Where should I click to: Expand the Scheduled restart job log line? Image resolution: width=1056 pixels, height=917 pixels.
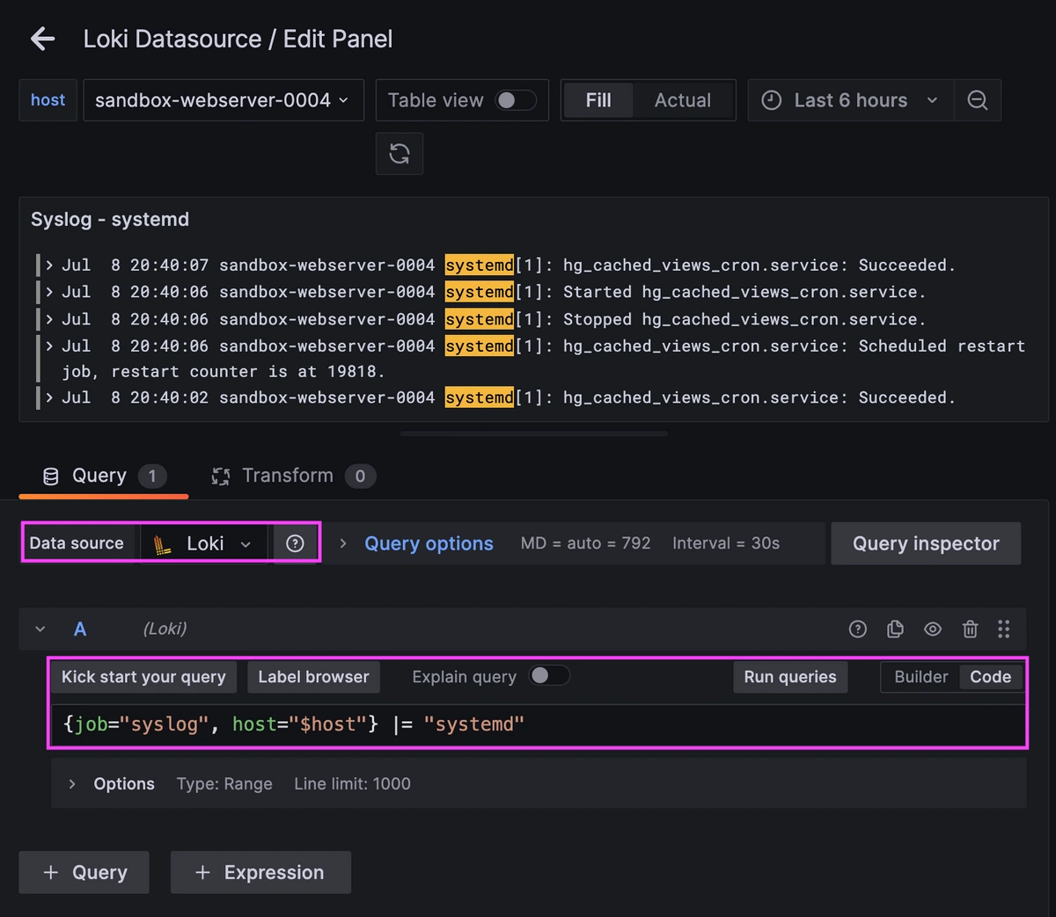pos(50,346)
